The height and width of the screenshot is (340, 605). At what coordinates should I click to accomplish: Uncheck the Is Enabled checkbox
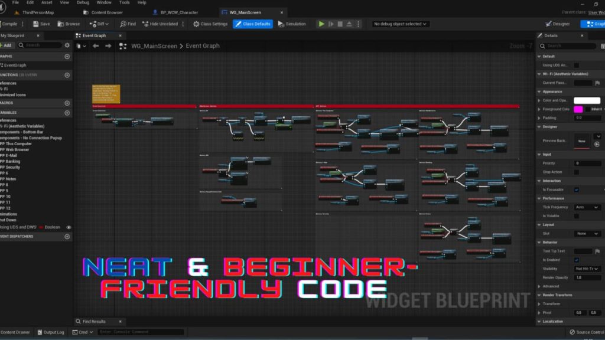click(577, 260)
